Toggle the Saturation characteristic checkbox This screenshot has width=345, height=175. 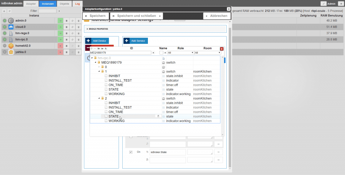(x=131, y=137)
